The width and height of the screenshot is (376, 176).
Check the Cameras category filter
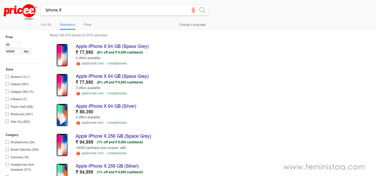[7, 157]
